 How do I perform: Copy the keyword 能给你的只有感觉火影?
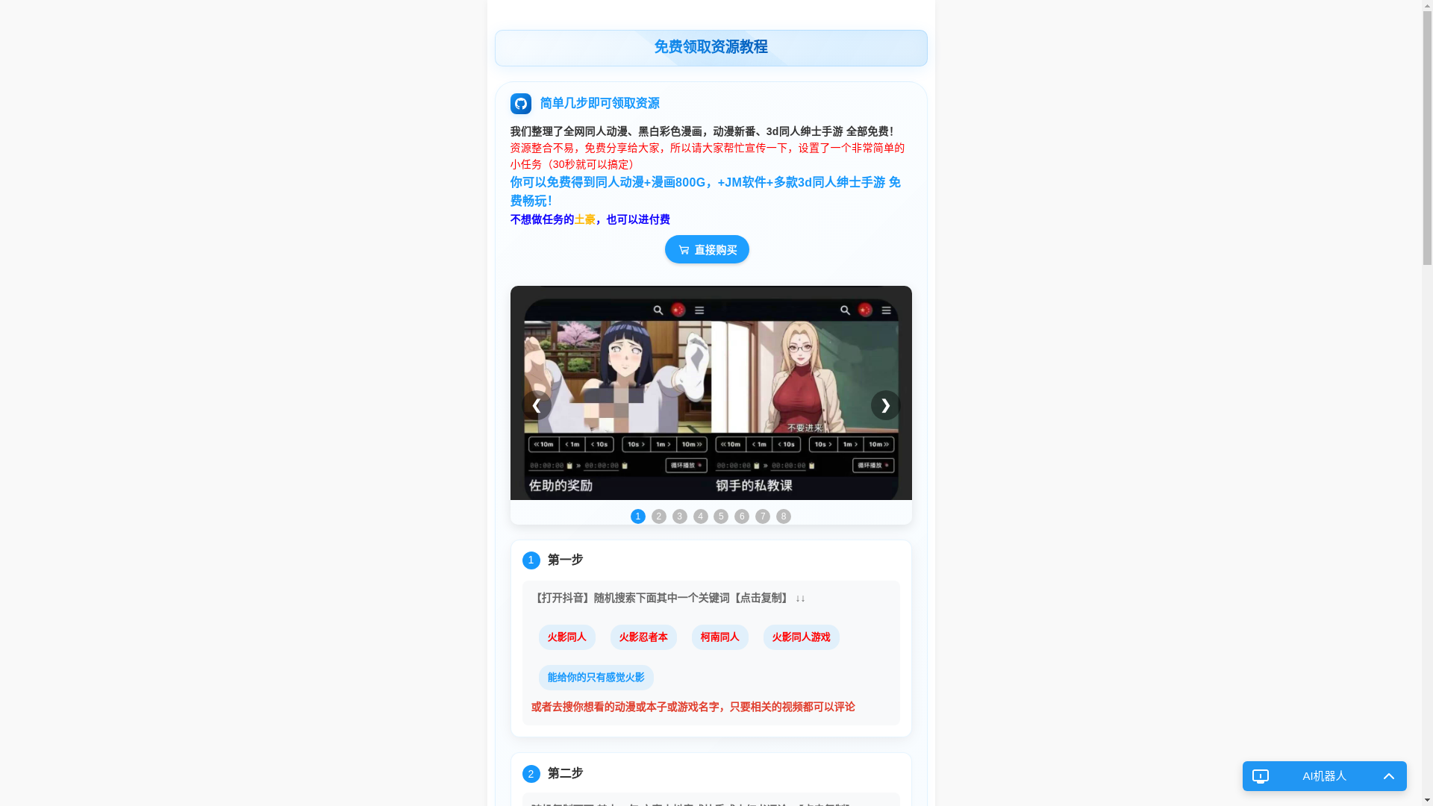pyautogui.click(x=596, y=678)
